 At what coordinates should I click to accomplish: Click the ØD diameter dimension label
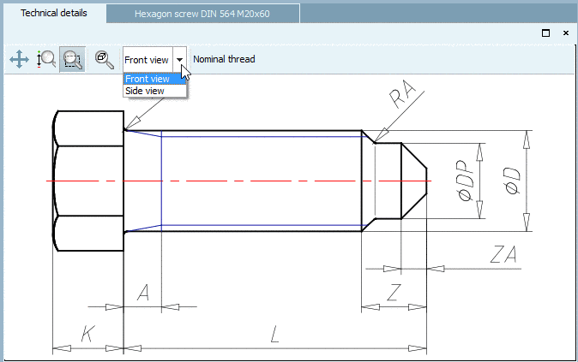(x=512, y=181)
